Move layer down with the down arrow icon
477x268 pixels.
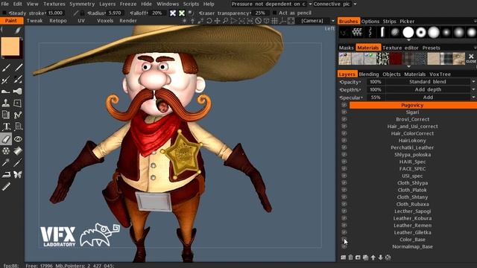381,258
